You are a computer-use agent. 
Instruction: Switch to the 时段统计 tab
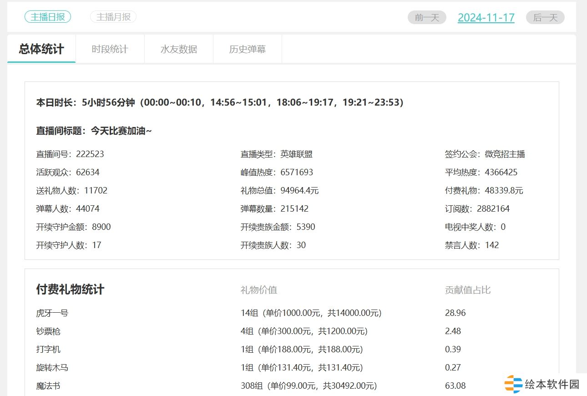tap(110, 49)
